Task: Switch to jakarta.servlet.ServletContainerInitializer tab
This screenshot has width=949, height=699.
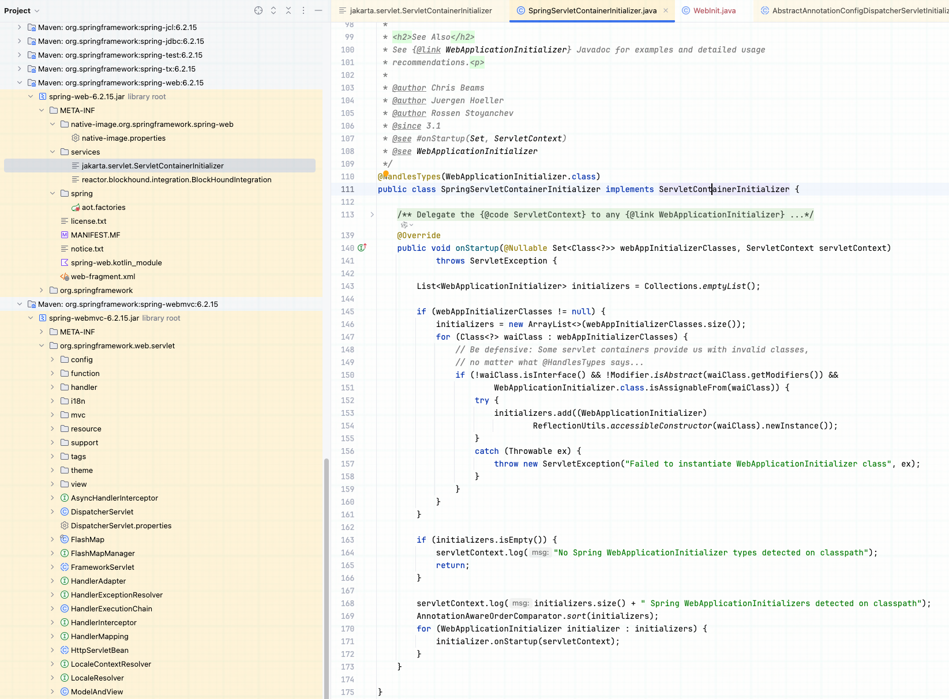Action: pyautogui.click(x=420, y=10)
